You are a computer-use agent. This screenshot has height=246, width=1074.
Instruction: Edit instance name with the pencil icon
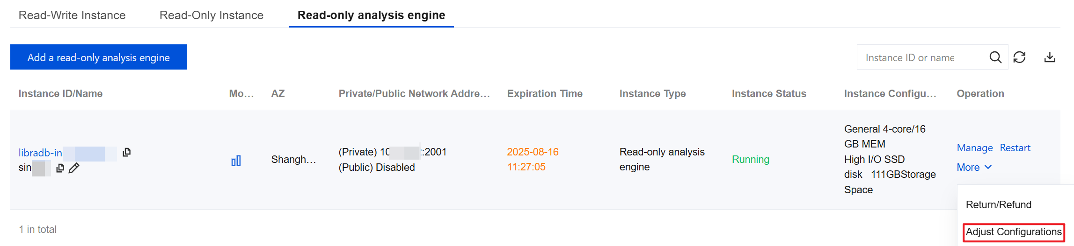point(74,168)
